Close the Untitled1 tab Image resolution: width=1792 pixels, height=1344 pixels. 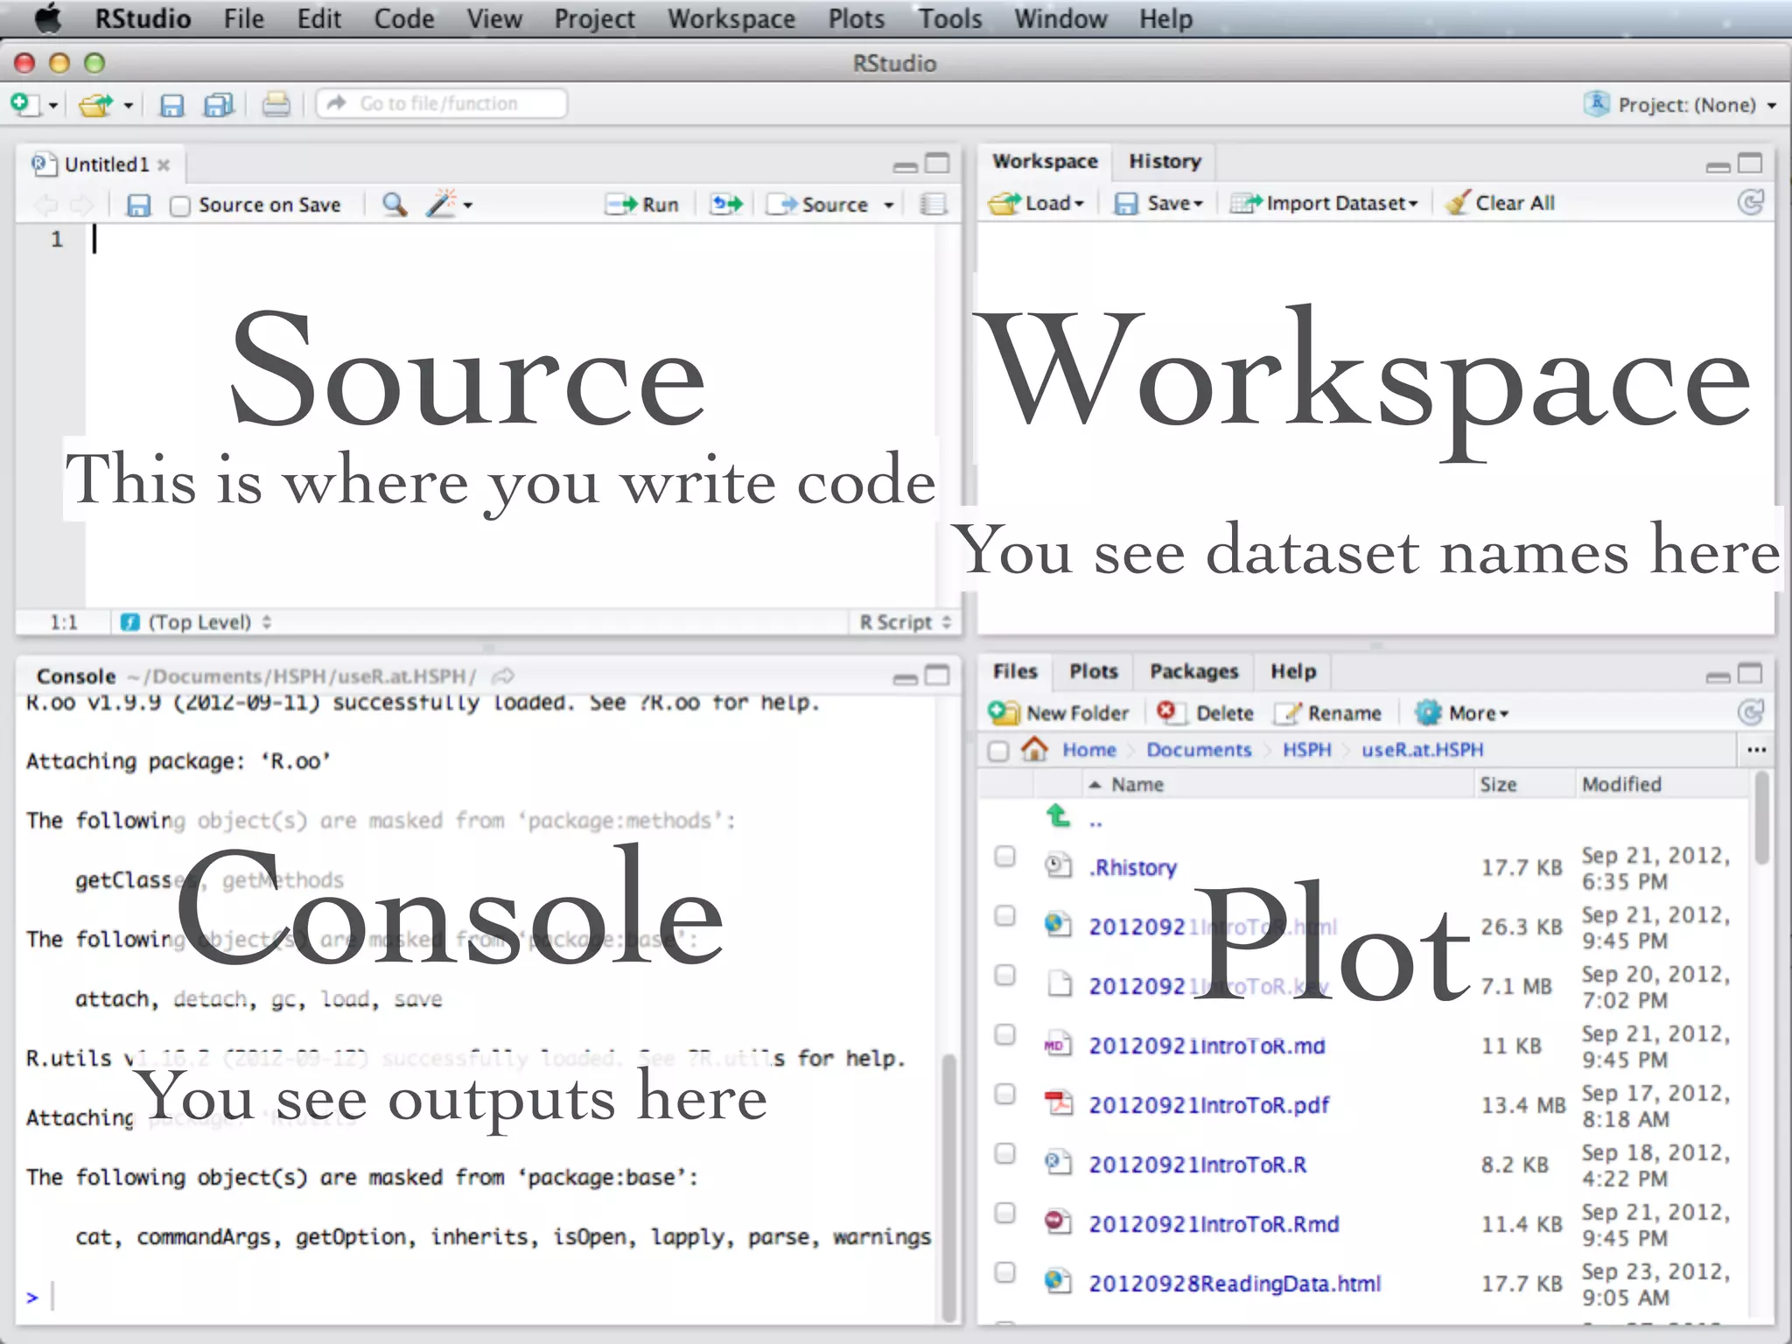point(164,164)
